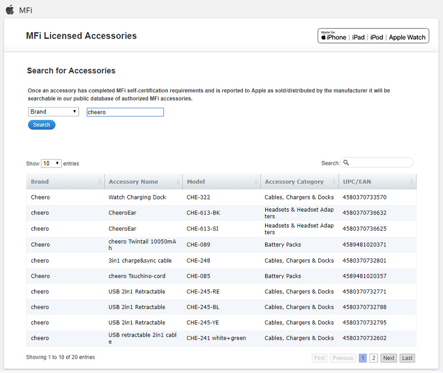This screenshot has height=373, width=443.
Task: Focus the table filter Search box
Action: 377,163
